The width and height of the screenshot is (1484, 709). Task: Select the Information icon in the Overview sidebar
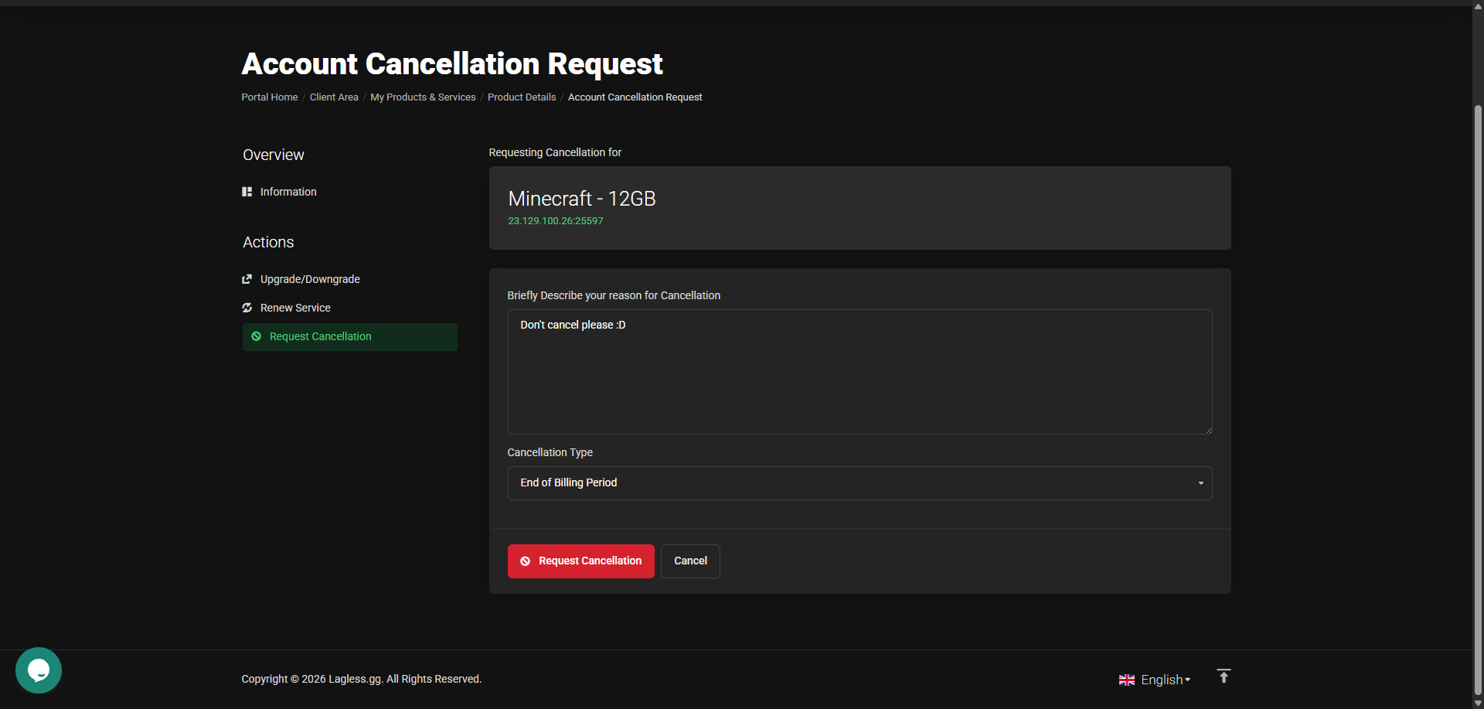pyautogui.click(x=247, y=191)
